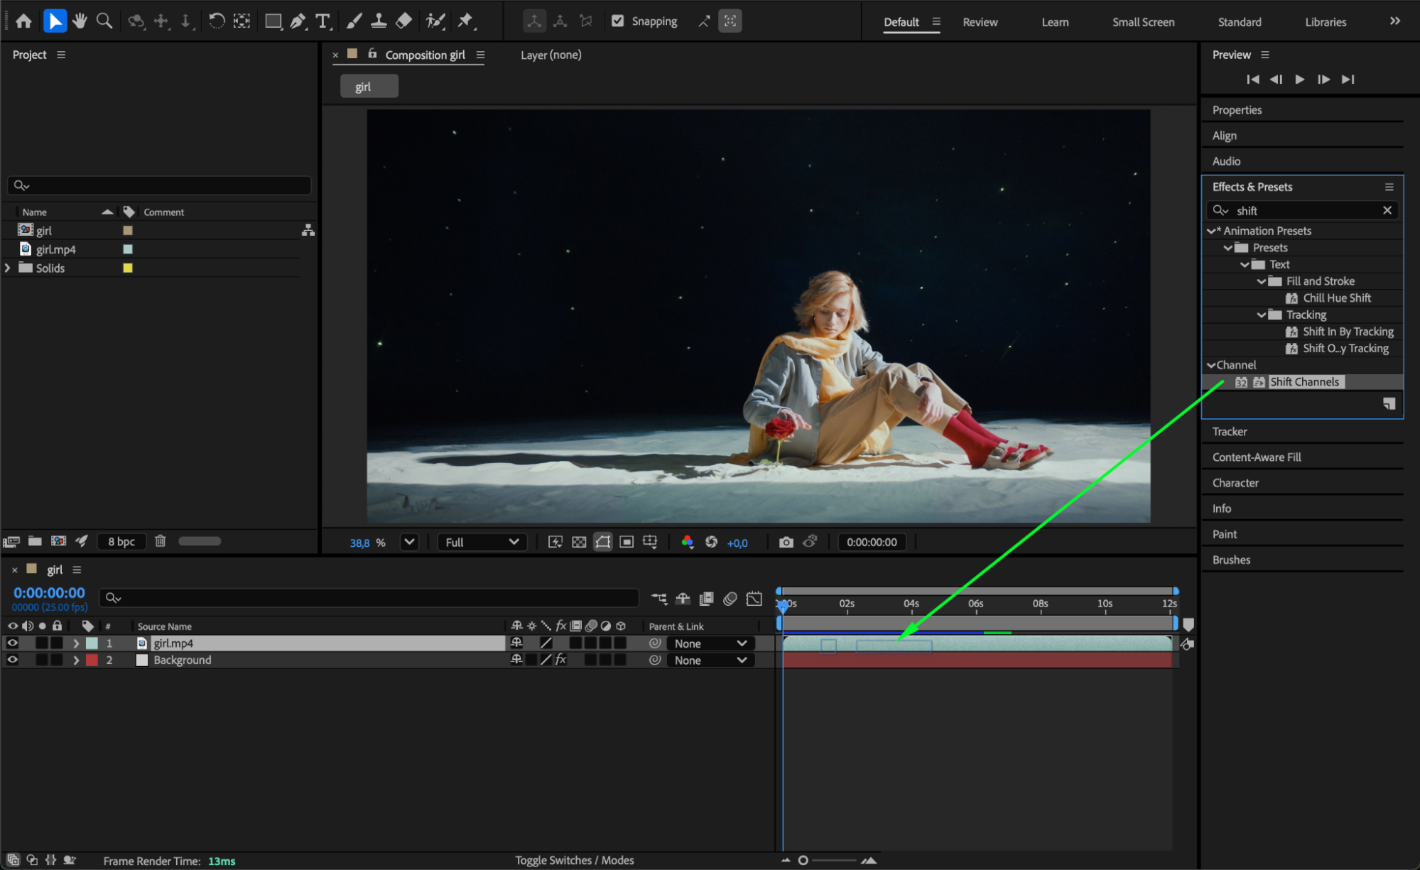This screenshot has height=870, width=1420.
Task: Click Toggle Switches / Modes
Action: click(x=574, y=860)
